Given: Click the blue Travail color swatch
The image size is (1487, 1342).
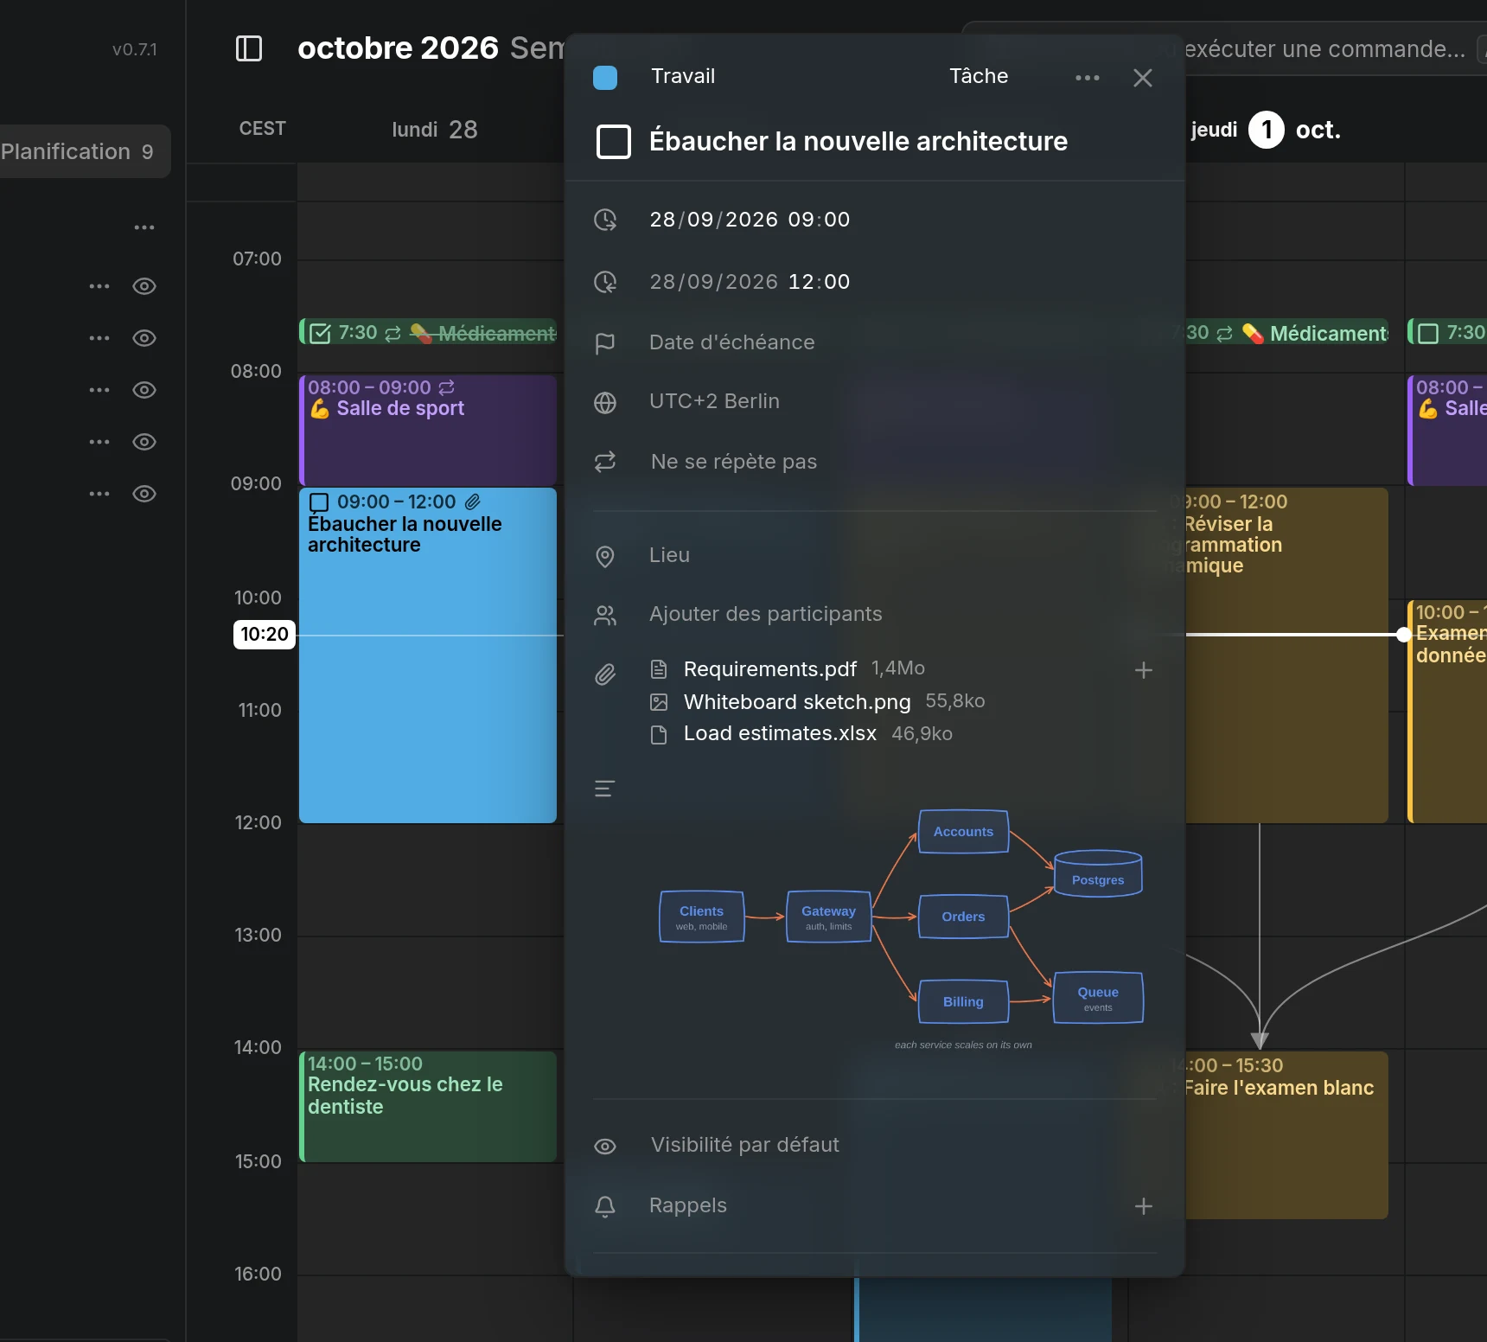Looking at the screenshot, I should pyautogui.click(x=605, y=78).
